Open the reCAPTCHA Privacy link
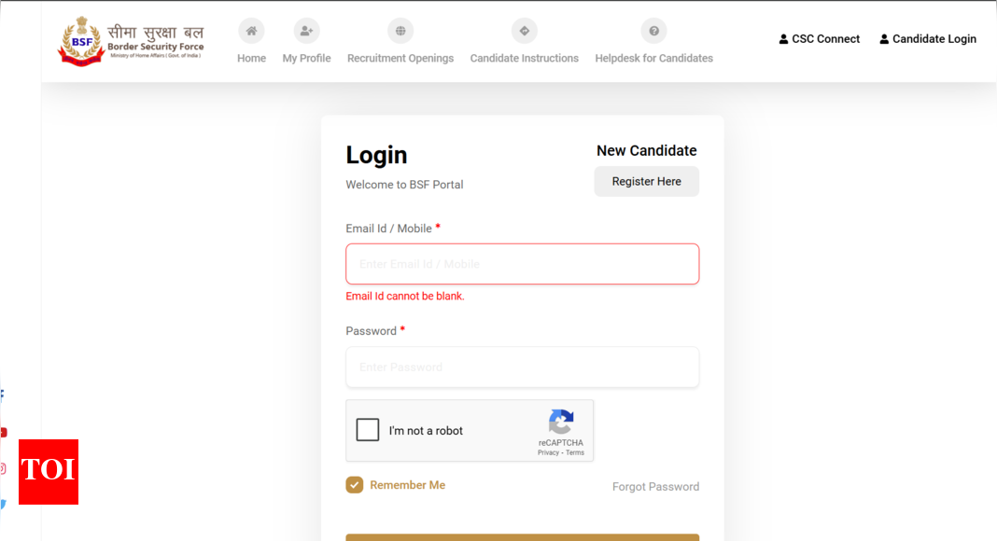Image resolution: width=997 pixels, height=541 pixels. click(x=548, y=453)
